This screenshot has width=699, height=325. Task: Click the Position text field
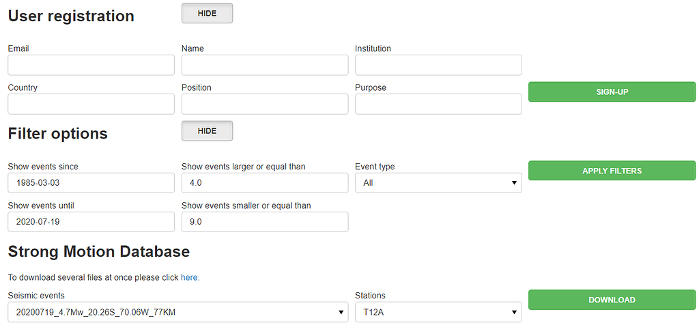(265, 104)
